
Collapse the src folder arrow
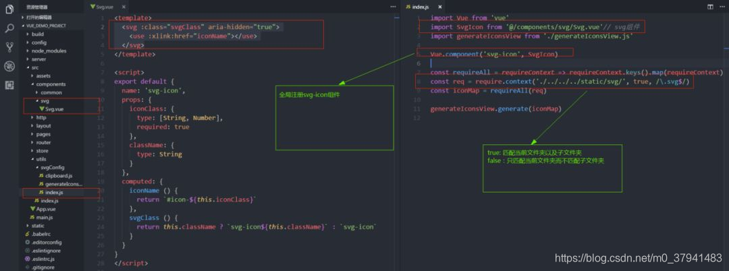(x=28, y=67)
